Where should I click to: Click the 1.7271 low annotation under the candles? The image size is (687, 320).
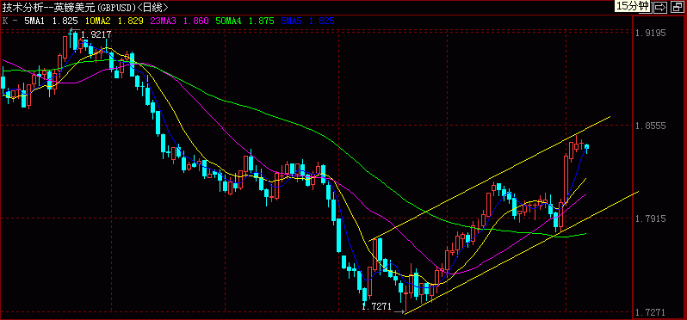pyautogui.click(x=376, y=306)
